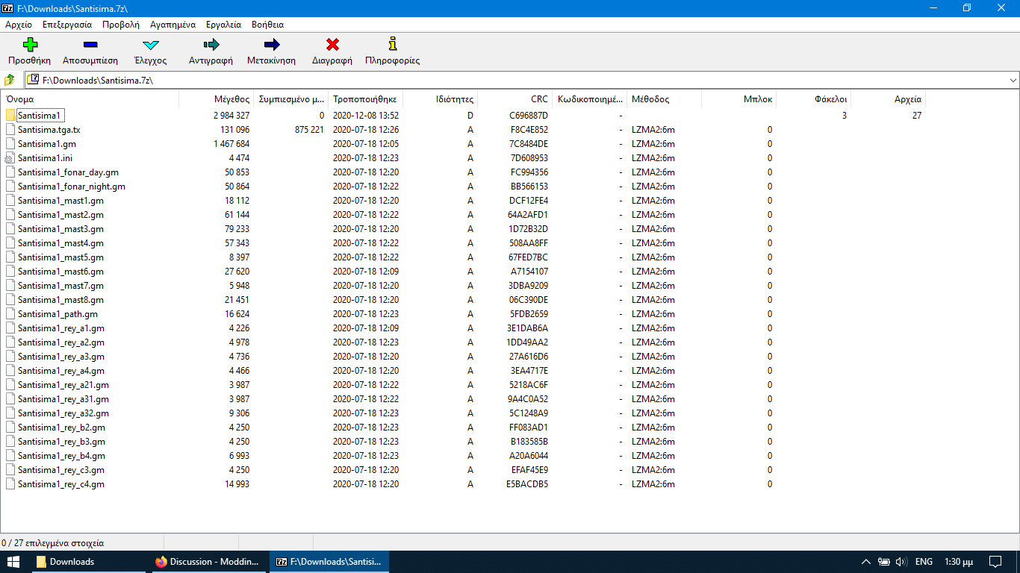
Task: Select Santisima1_mast2.gm file
Action: [60, 215]
